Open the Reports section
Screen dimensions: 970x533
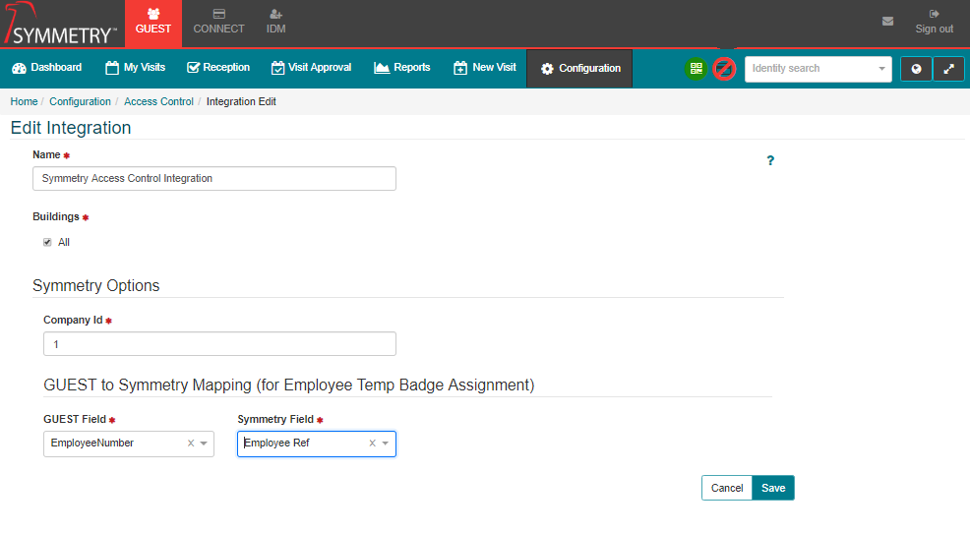402,68
